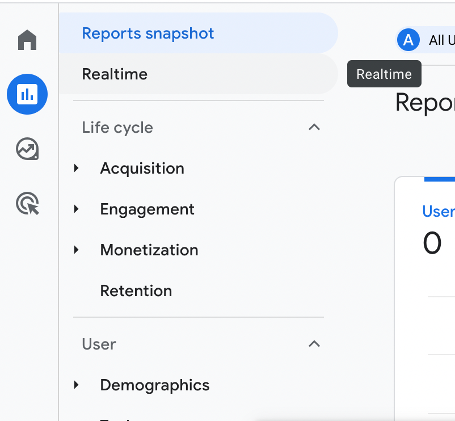Collapse the User section chevron

tap(314, 344)
